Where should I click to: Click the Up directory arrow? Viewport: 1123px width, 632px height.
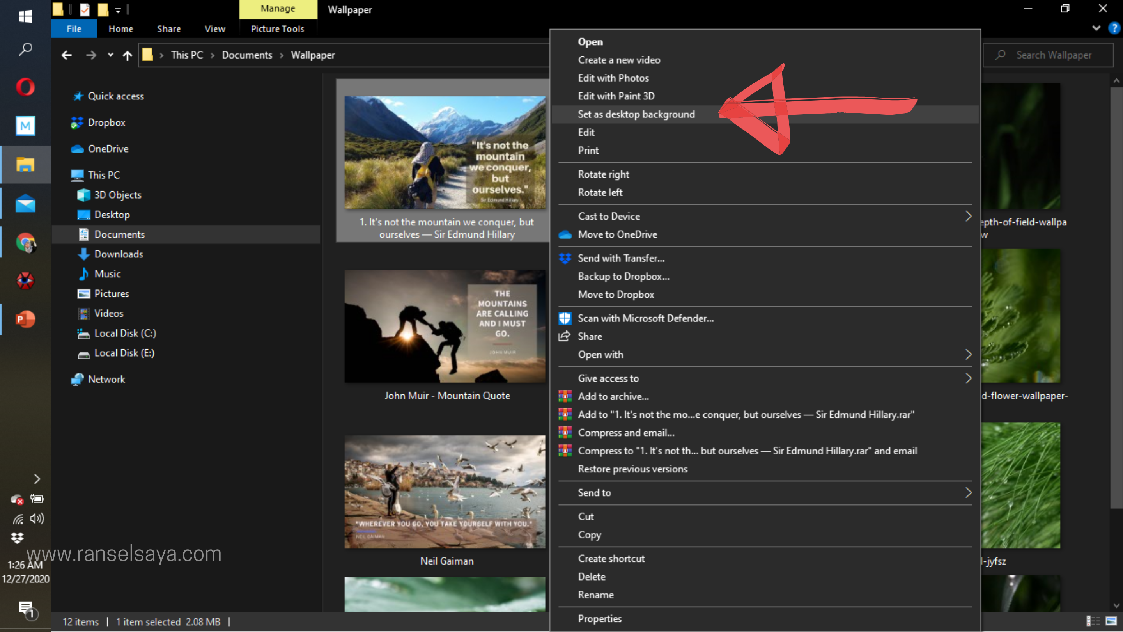[x=127, y=55]
